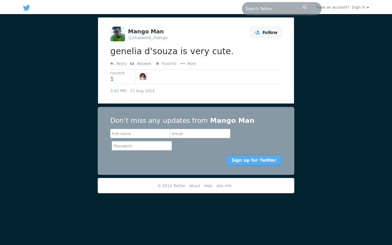Image resolution: width=392 pixels, height=245 pixels.
Task: Click the Retweet icon
Action: [132, 64]
